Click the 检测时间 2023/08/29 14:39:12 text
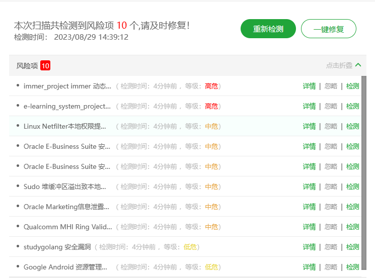This screenshot has height=278, width=375. 71,37
